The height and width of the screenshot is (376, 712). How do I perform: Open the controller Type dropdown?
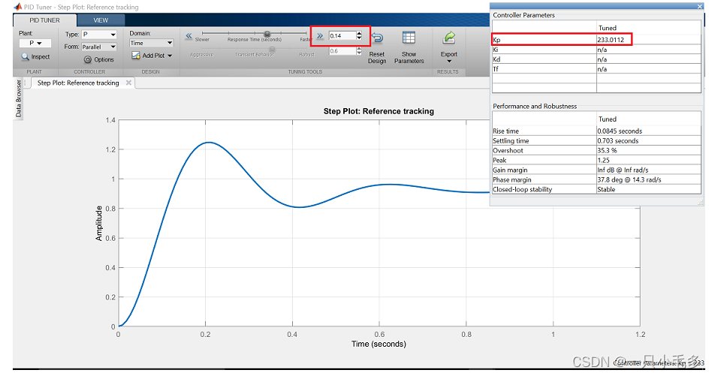pyautogui.click(x=99, y=35)
